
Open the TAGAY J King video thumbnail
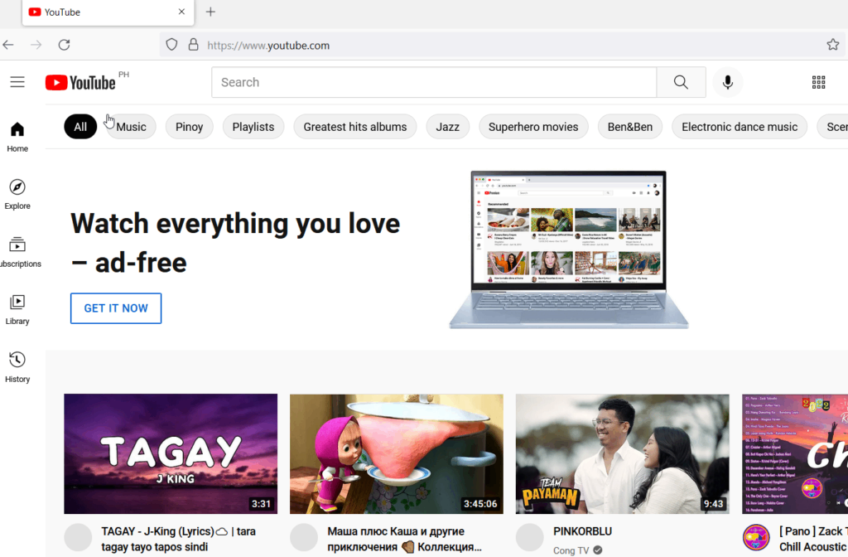171,453
